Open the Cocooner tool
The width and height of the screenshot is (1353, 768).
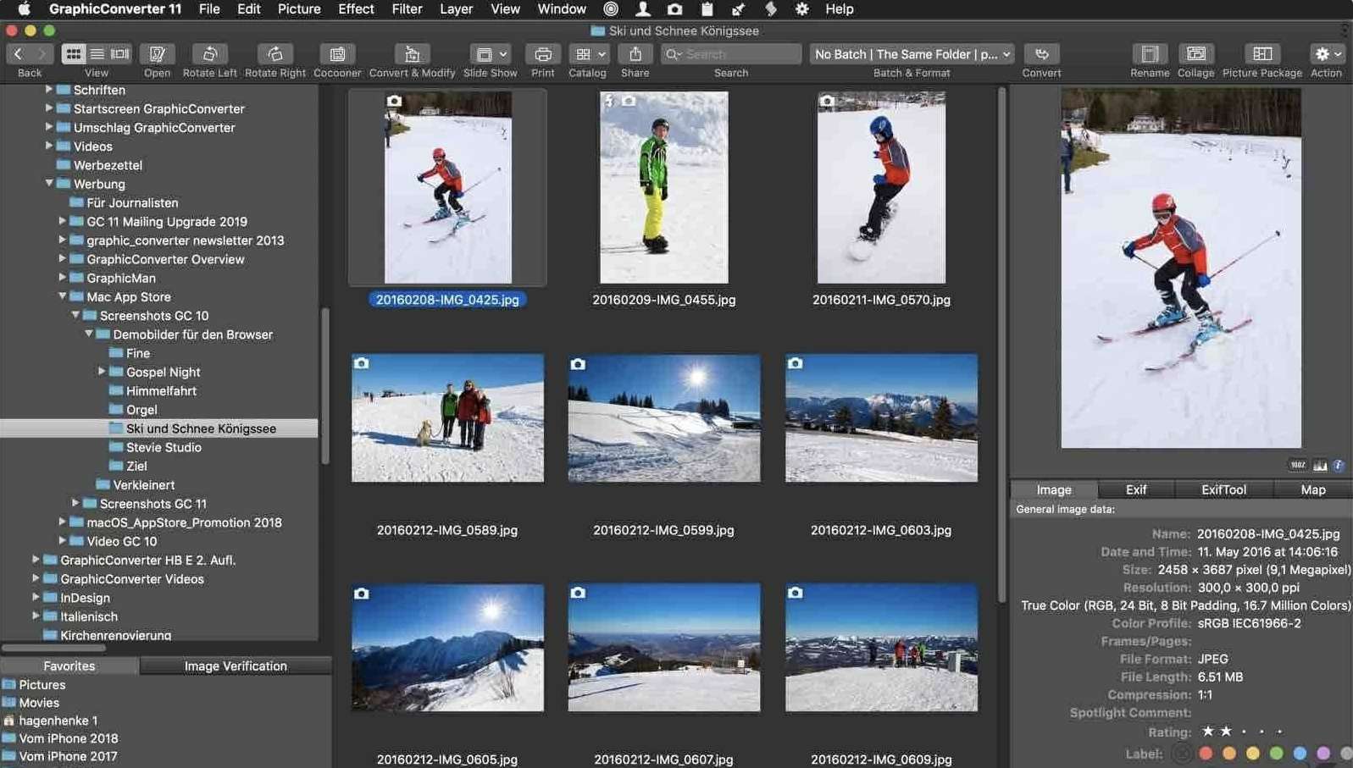tap(337, 54)
